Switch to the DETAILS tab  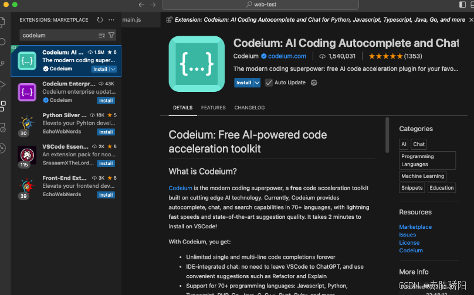click(x=182, y=108)
